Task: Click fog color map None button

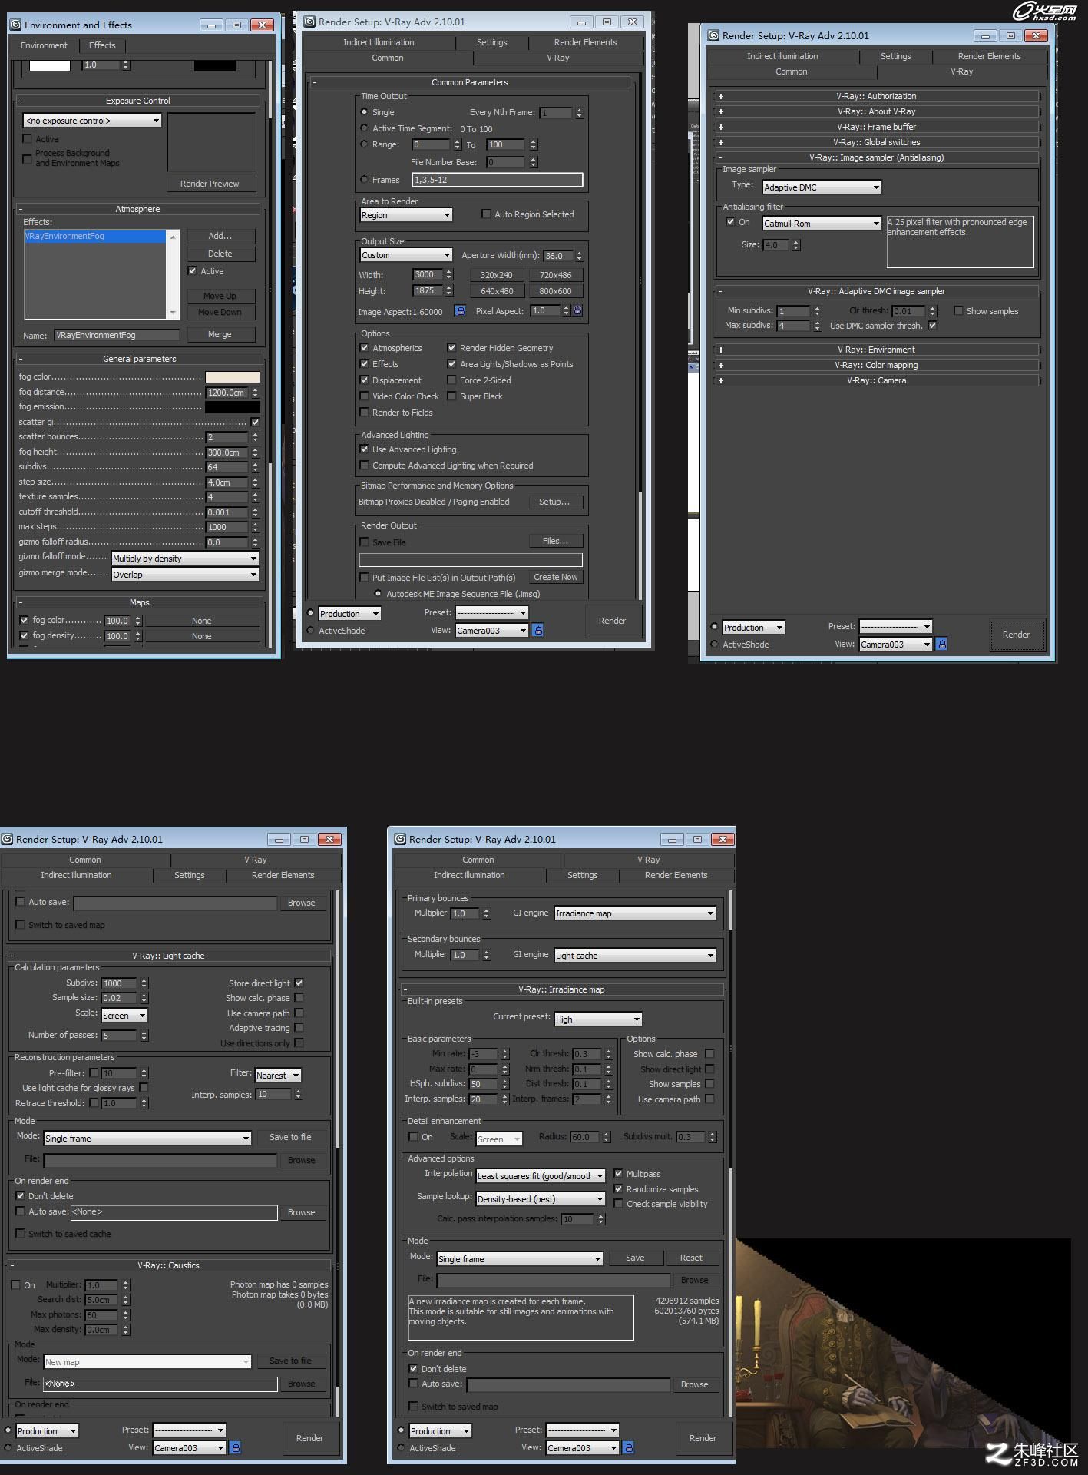Action: point(202,621)
